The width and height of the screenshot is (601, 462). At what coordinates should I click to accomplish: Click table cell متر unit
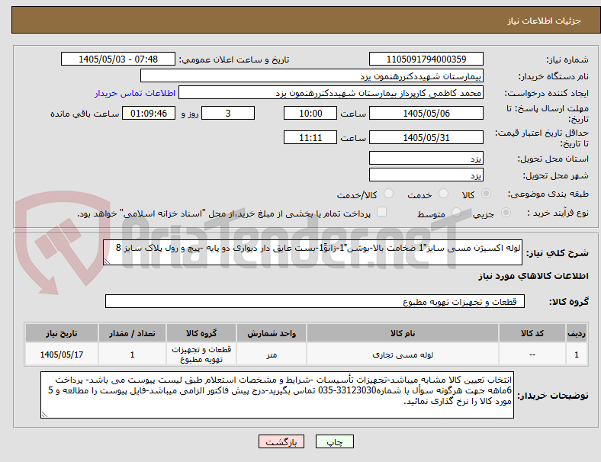272,355
